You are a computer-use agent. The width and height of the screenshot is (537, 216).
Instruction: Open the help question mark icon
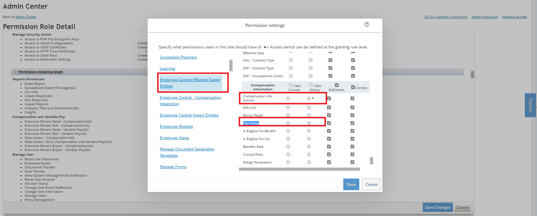coord(367,24)
